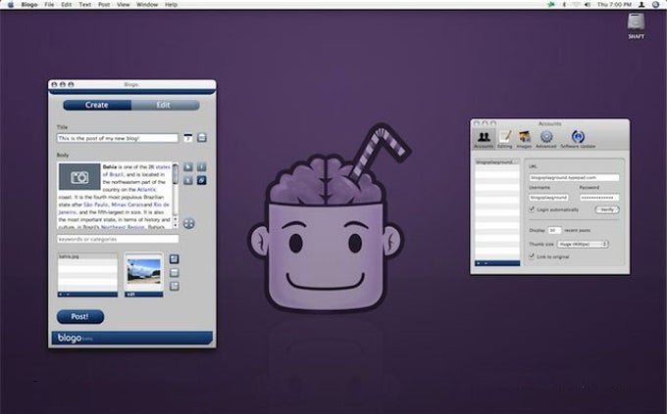Open the Post menu
The height and width of the screenshot is (414, 667).
tap(104, 5)
